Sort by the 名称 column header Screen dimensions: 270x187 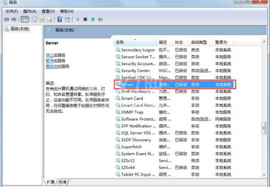click(x=135, y=42)
